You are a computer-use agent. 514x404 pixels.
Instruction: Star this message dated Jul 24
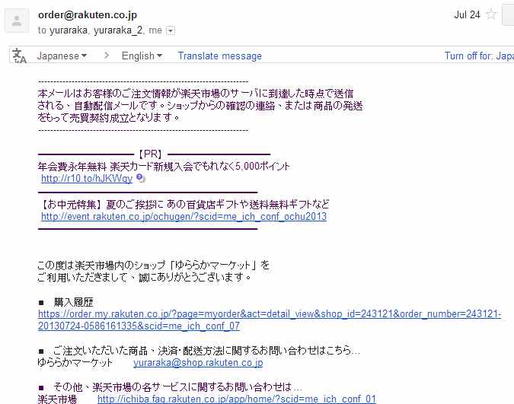491,14
